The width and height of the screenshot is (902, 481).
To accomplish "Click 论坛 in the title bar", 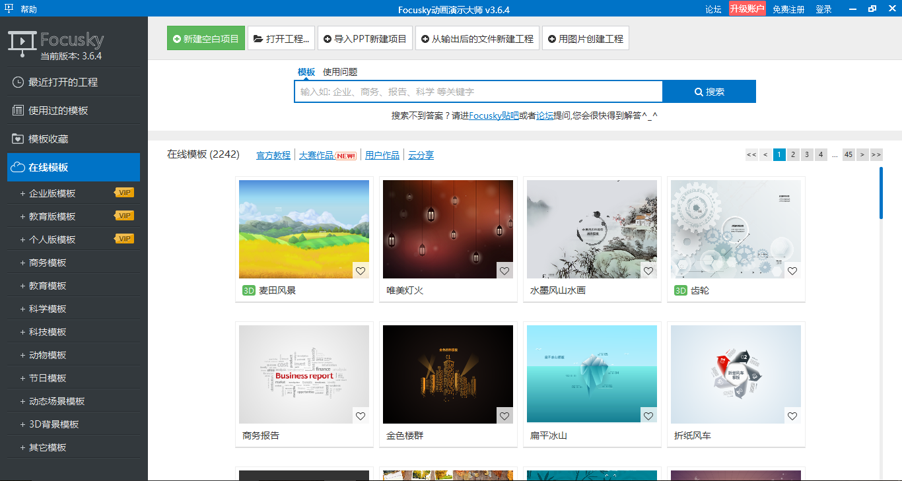I will [713, 9].
